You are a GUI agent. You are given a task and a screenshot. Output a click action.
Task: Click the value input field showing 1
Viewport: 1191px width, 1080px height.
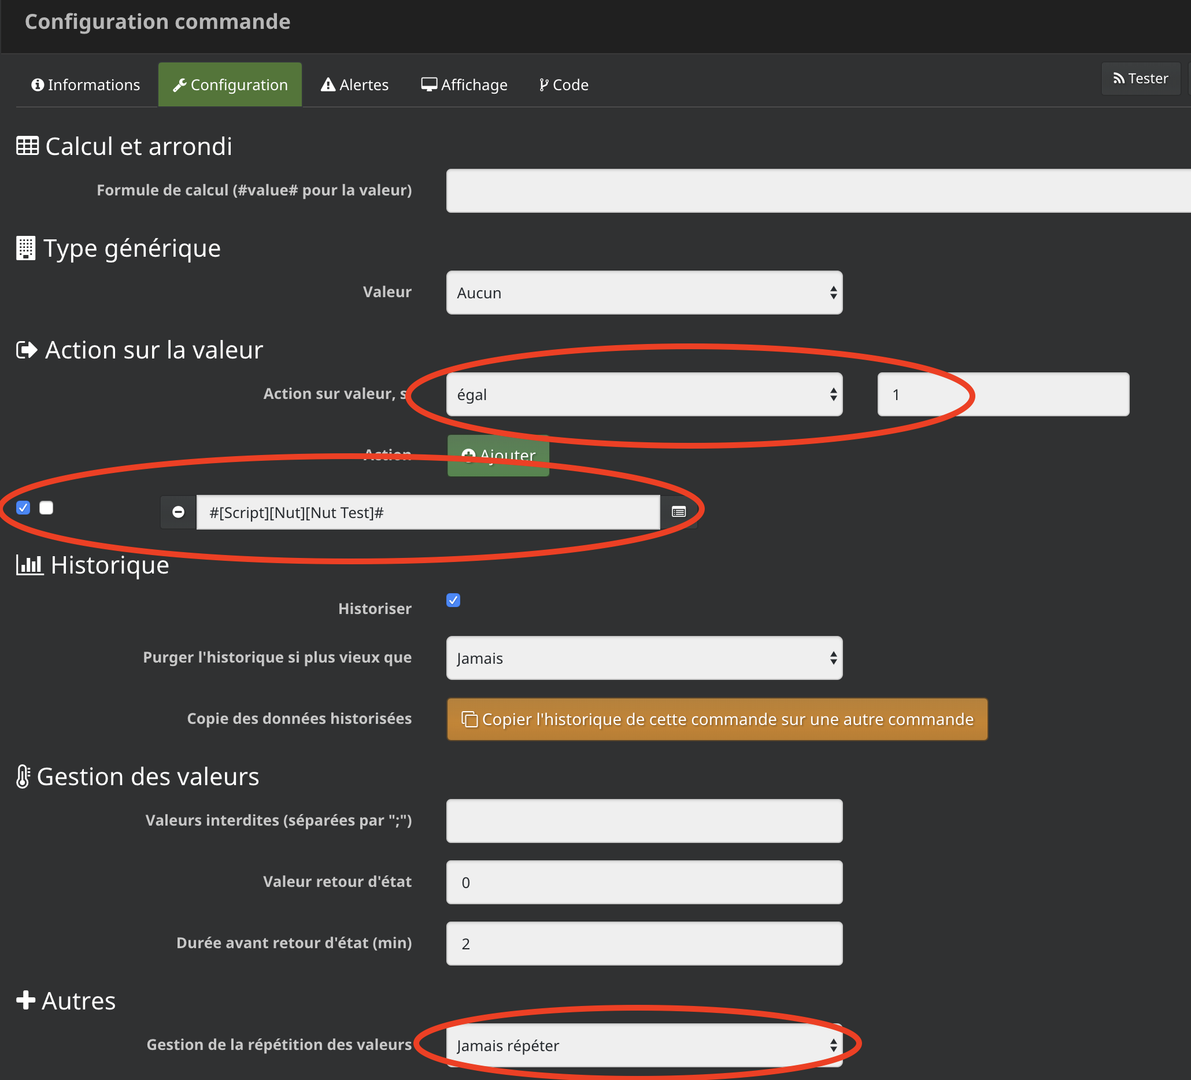click(1002, 395)
